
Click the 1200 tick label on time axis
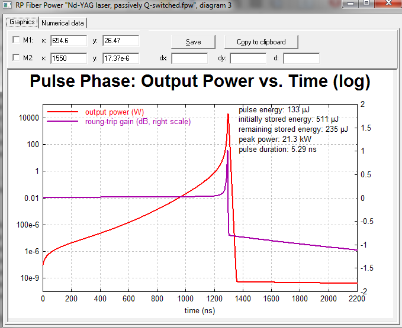(214, 298)
